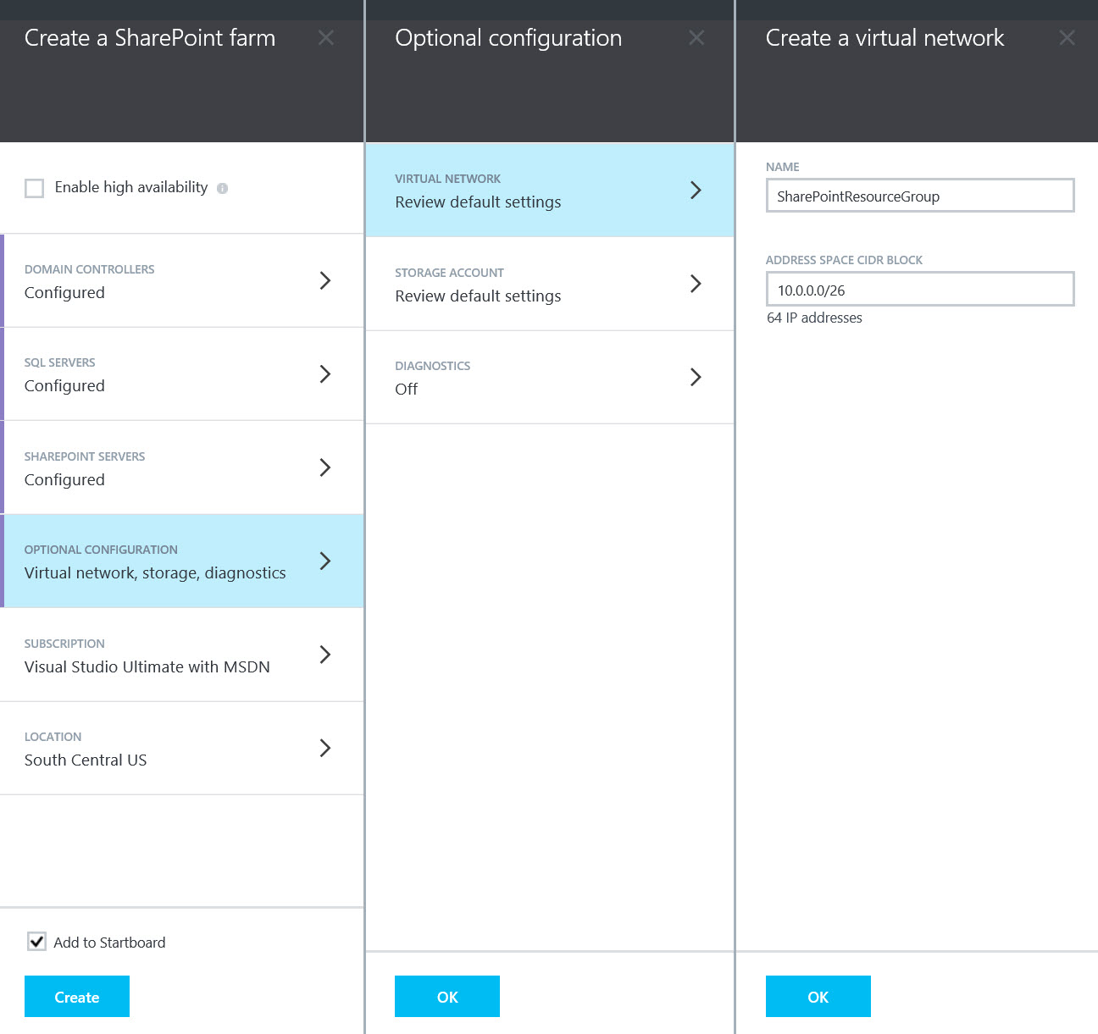Expand Domain Controllers chevron arrow

325,280
